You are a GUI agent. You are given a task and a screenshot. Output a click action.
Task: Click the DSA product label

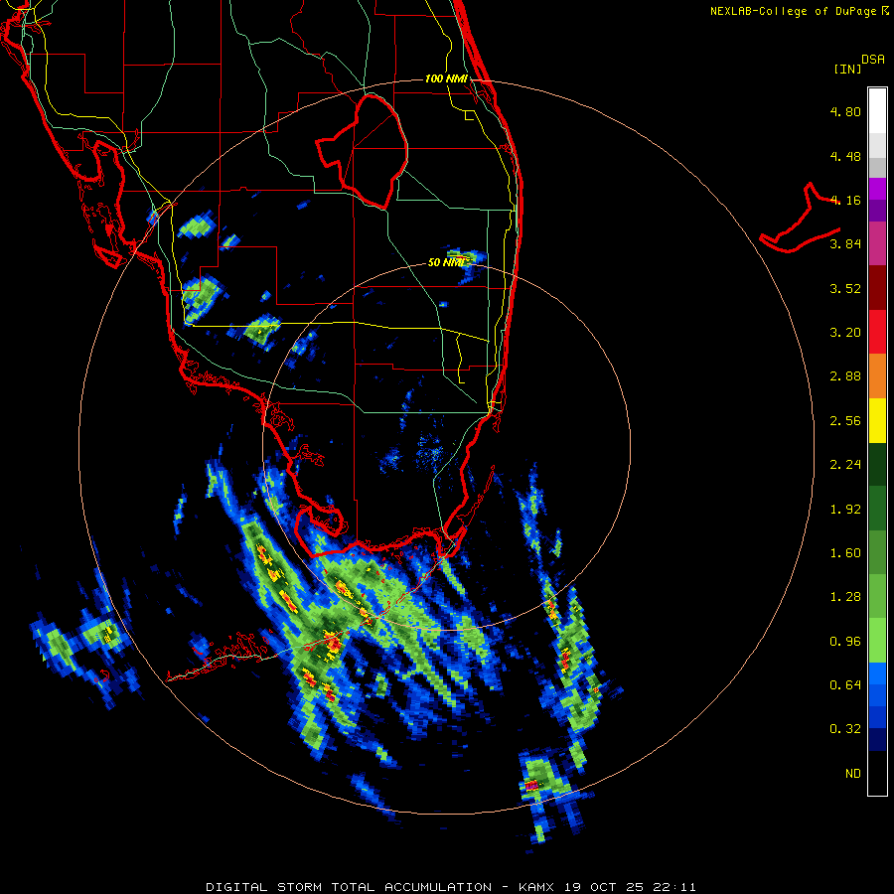tap(873, 60)
